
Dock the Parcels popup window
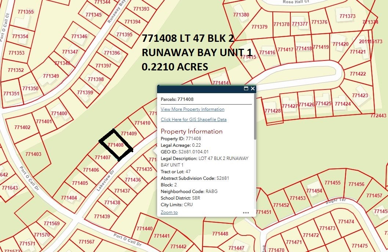[247, 89]
